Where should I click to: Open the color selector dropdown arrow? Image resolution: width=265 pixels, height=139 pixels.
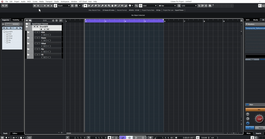click(x=132, y=6)
